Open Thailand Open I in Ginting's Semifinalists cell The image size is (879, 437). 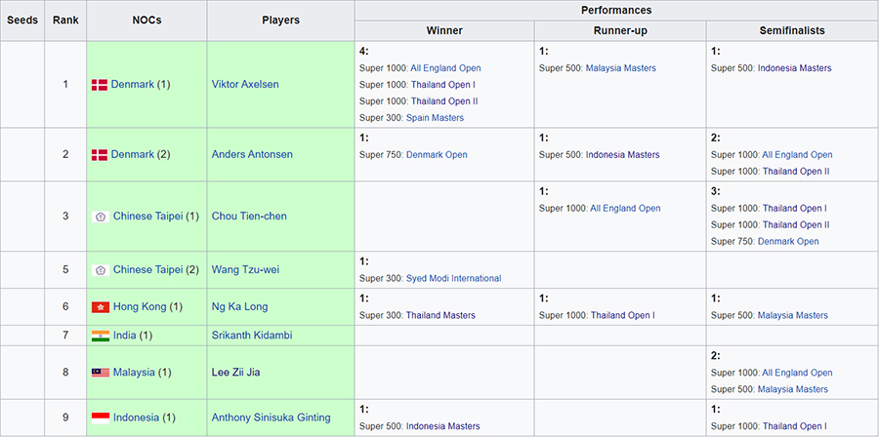(794, 426)
